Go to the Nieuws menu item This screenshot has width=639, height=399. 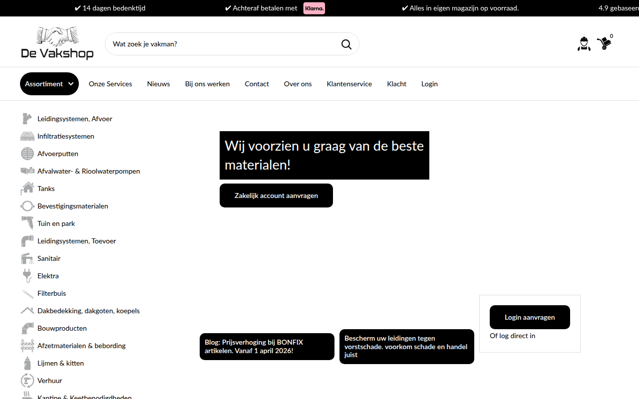click(159, 84)
